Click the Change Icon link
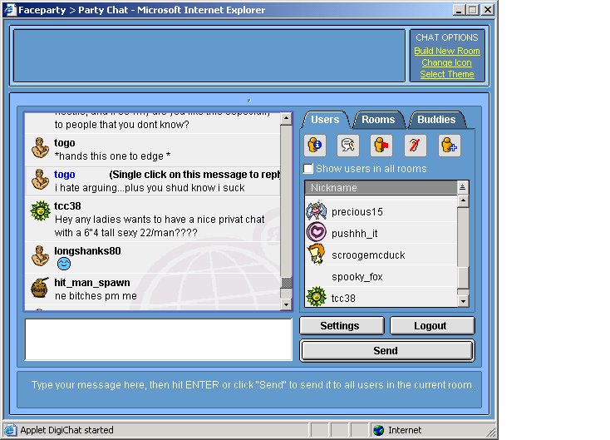This screenshot has height=440, width=610. (x=446, y=62)
